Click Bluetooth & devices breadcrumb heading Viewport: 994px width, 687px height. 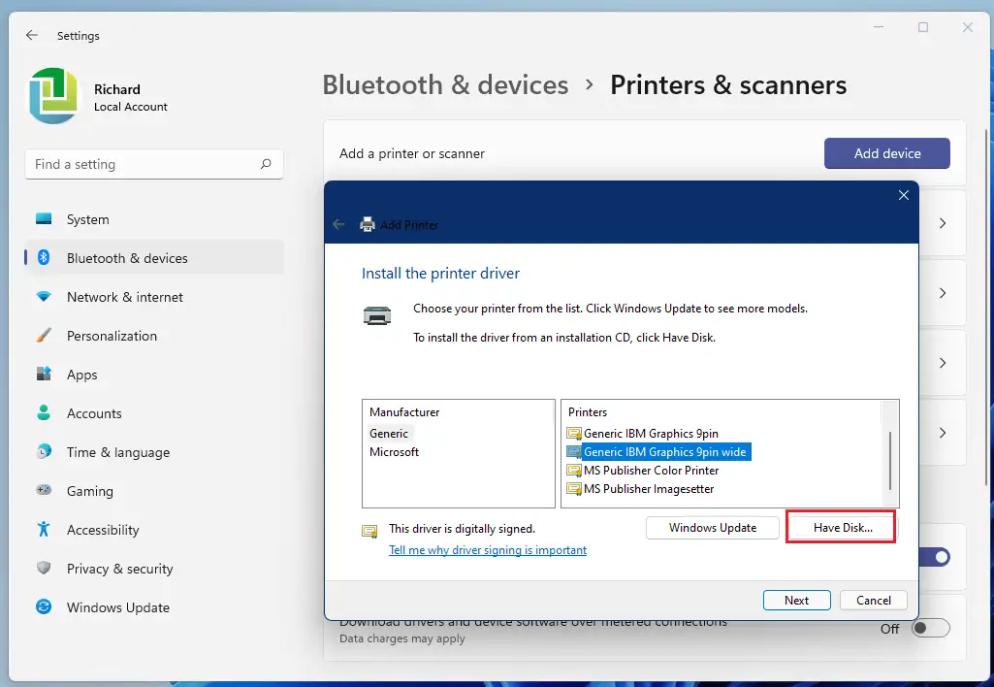coord(446,85)
